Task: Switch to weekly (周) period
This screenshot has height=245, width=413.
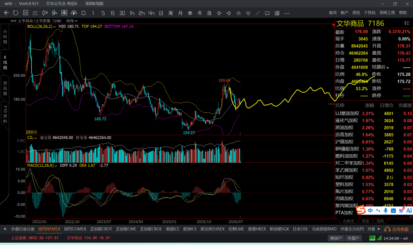Action: point(171,13)
